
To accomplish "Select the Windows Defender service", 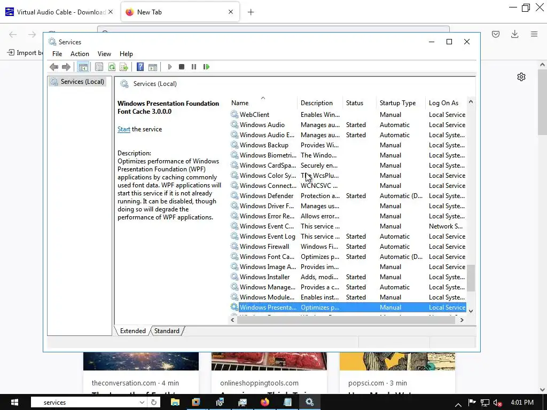I will click(348, 196).
